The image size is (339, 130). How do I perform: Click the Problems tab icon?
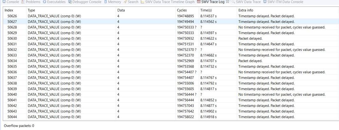coord(23,2)
